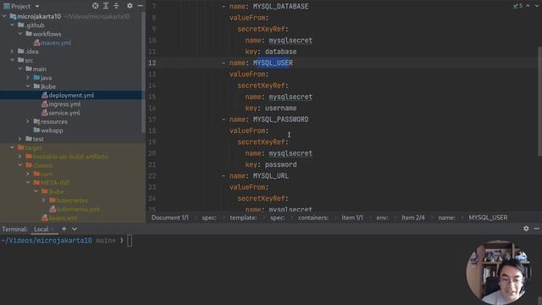Click the maven.yml file icon
The width and height of the screenshot is (542, 305).
pos(36,43)
